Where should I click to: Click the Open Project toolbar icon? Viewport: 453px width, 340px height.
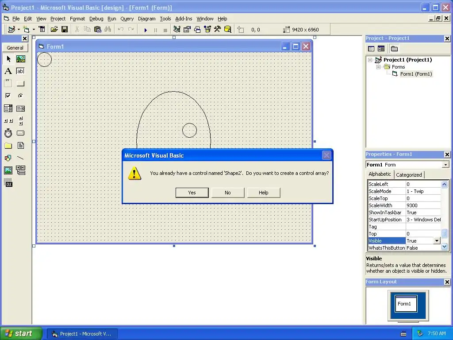click(54, 30)
